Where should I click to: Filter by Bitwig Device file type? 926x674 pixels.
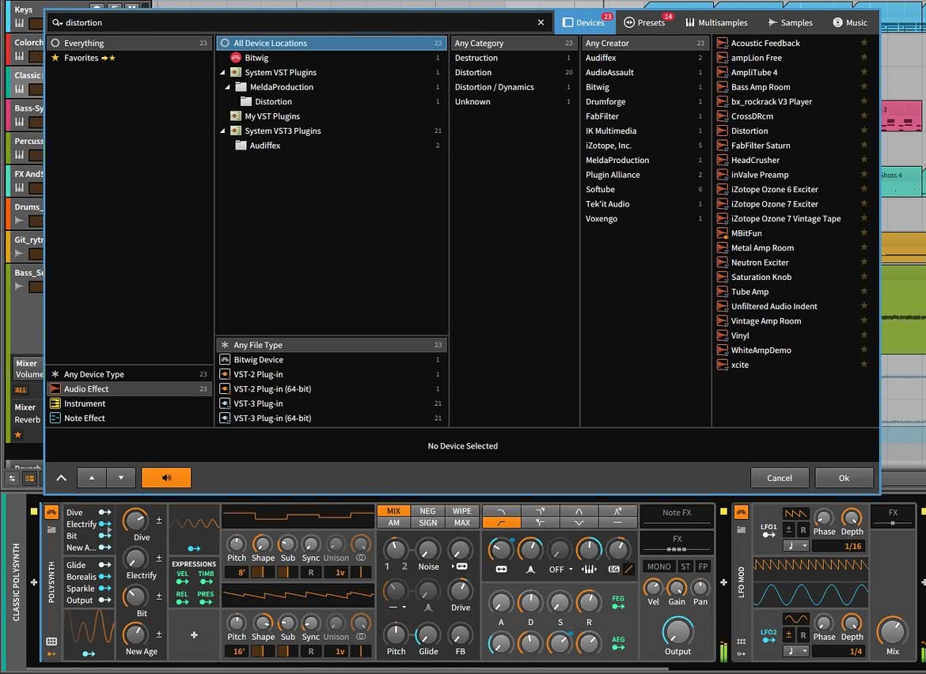[x=332, y=359]
